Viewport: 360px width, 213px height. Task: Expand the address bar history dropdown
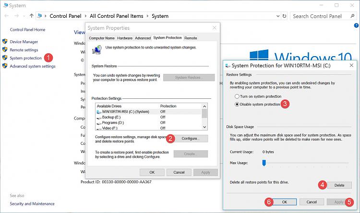pyautogui.click(x=278, y=16)
